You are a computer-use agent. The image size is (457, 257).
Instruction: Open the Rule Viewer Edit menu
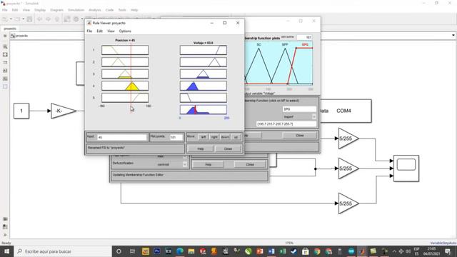tap(99, 31)
